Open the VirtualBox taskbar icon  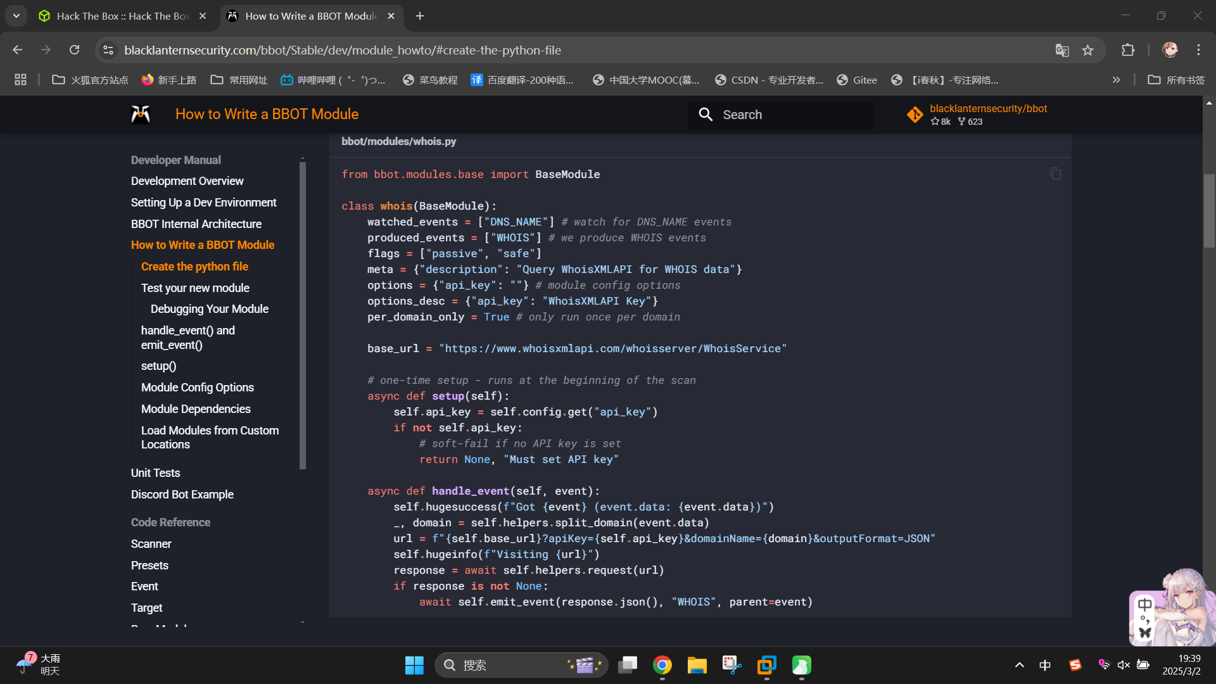click(766, 665)
